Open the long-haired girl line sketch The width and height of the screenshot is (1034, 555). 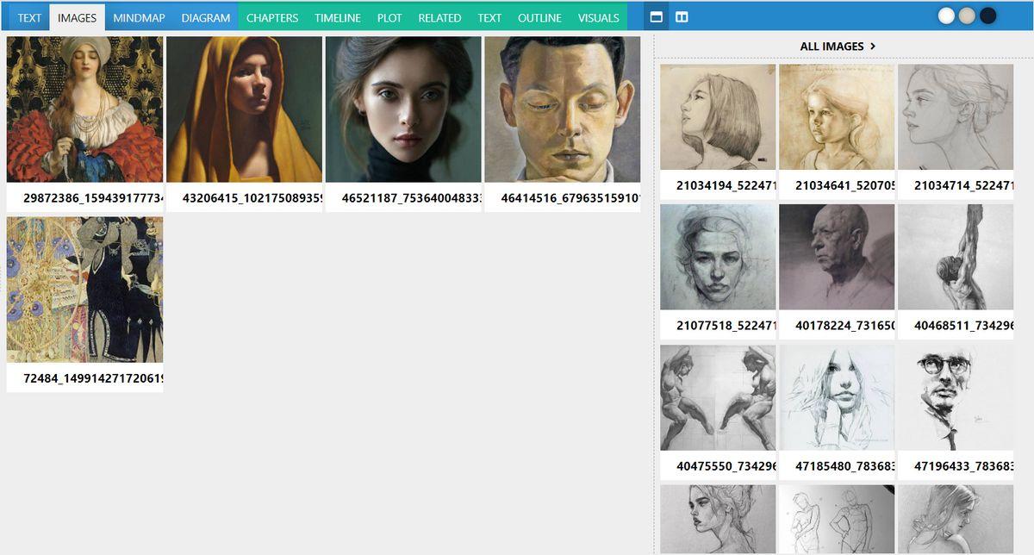[837, 398]
